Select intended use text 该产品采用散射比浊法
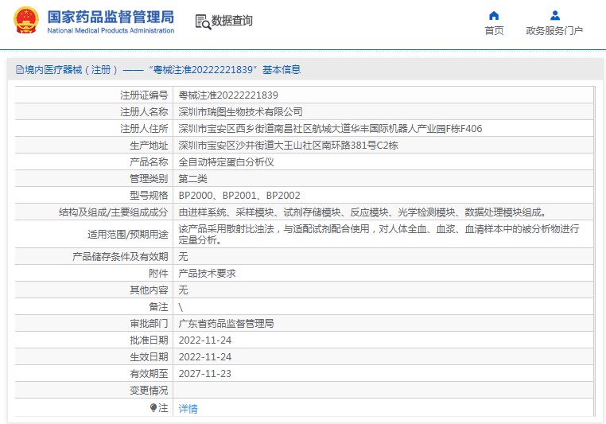 pos(379,234)
